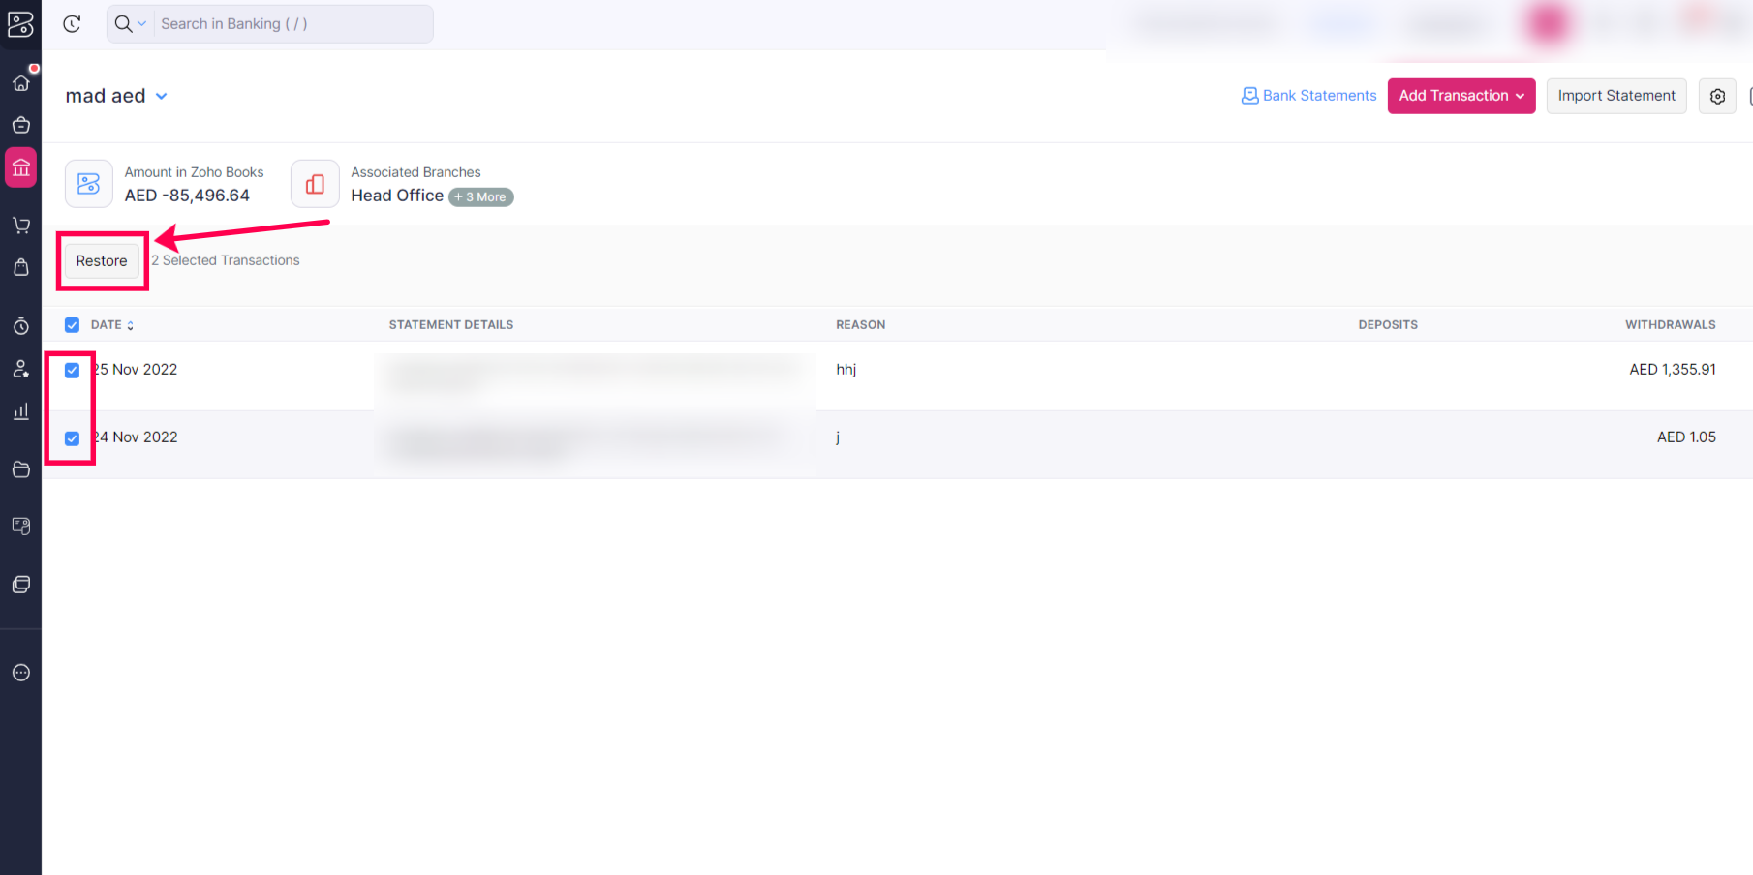The image size is (1753, 875).
Task: Click the AED 1.05 withdrawal amount
Action: coord(1686,437)
